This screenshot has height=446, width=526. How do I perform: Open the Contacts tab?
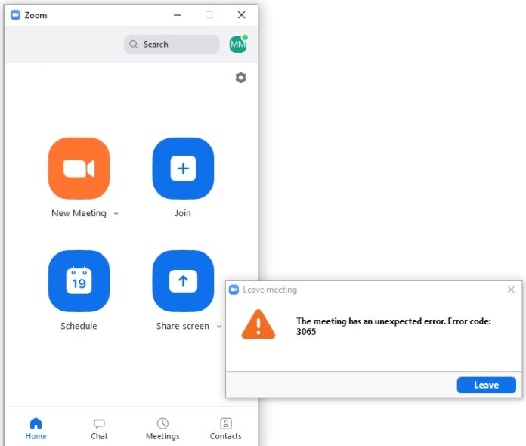coord(226,429)
